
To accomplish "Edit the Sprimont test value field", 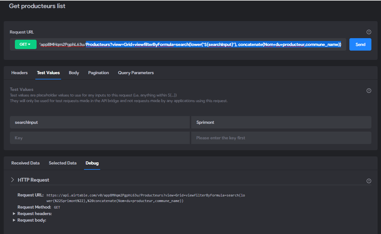I will point(281,122).
